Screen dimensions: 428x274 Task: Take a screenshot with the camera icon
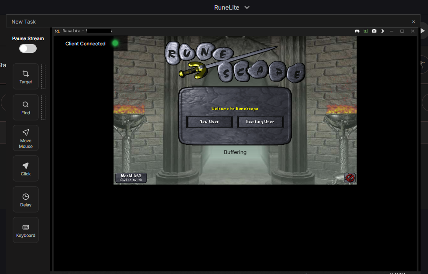click(374, 31)
